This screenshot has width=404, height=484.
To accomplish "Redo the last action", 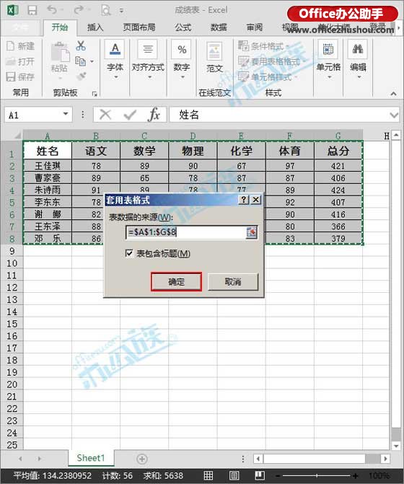I will tap(79, 10).
